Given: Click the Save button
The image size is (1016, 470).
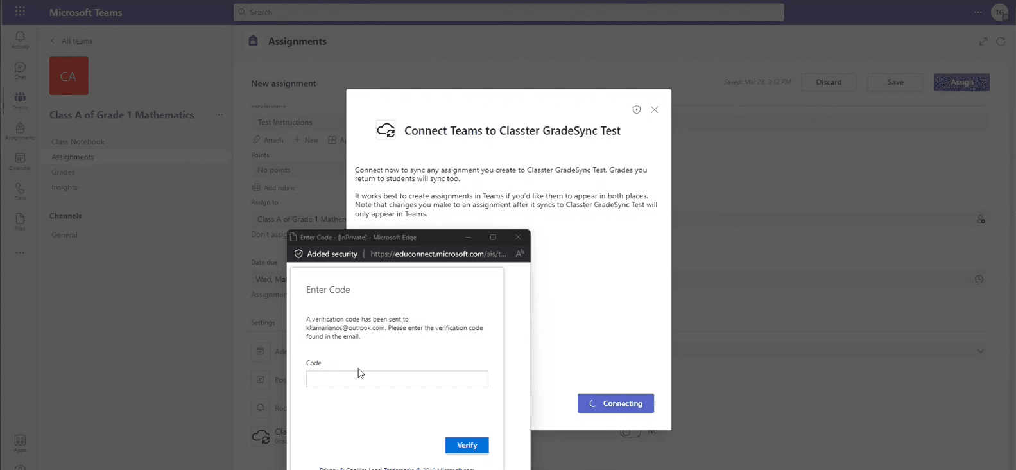Looking at the screenshot, I should coord(895,82).
